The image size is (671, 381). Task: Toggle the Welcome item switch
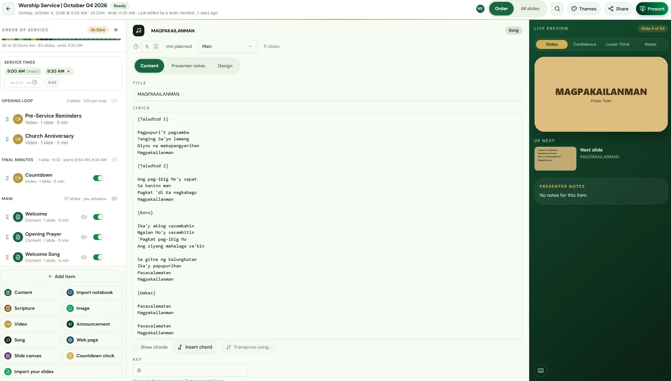(98, 217)
